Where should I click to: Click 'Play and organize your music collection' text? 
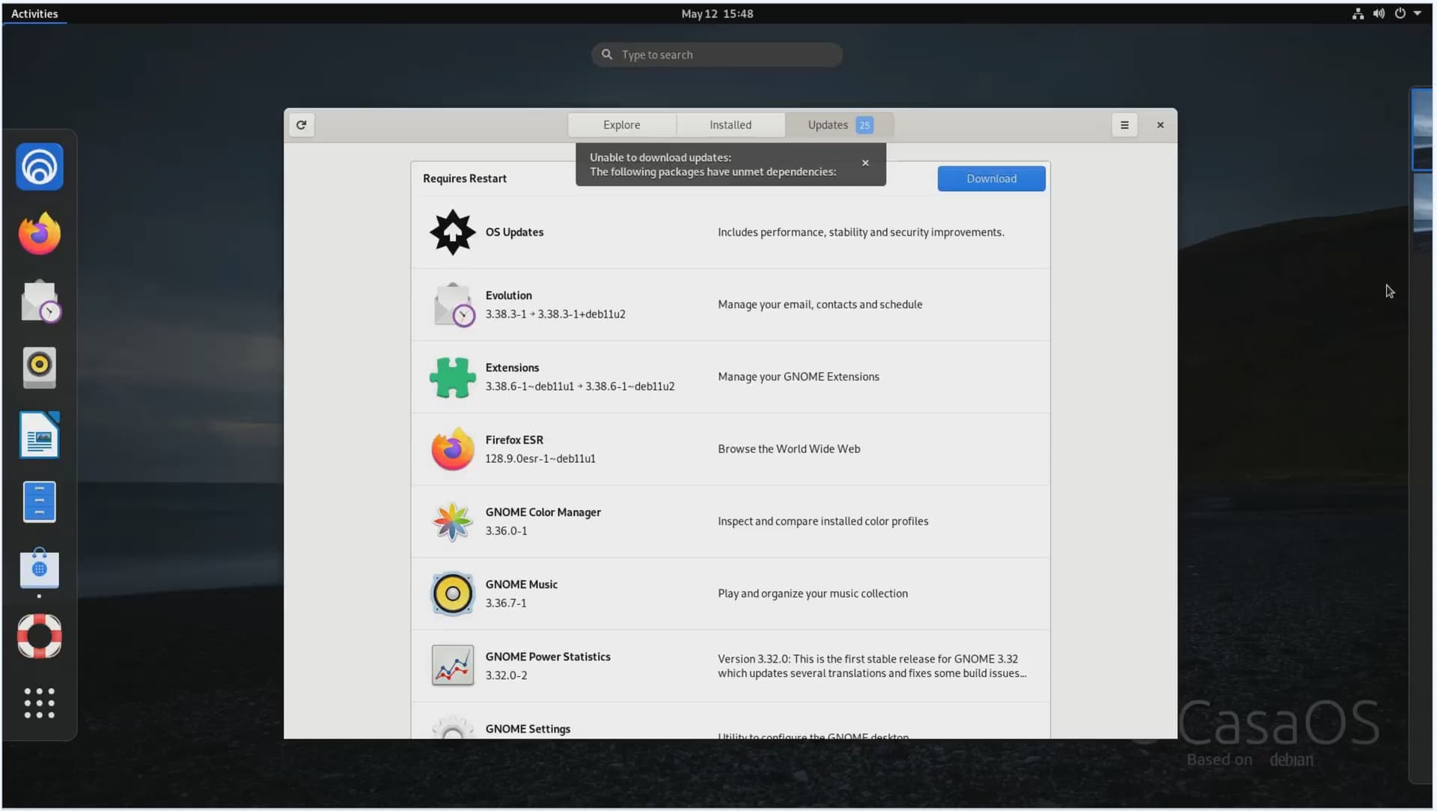(x=813, y=594)
